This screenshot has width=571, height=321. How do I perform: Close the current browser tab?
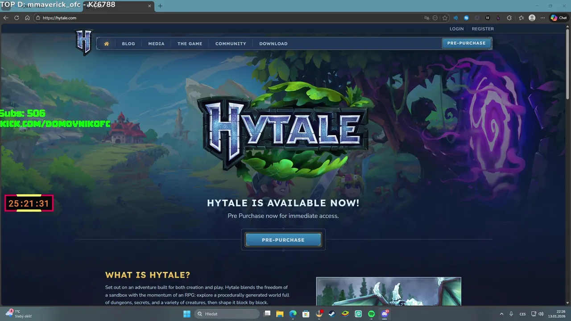click(x=150, y=6)
